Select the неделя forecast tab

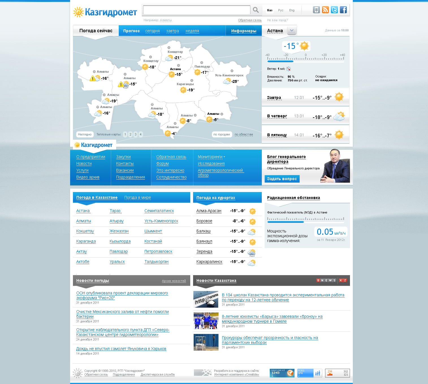coord(192,31)
